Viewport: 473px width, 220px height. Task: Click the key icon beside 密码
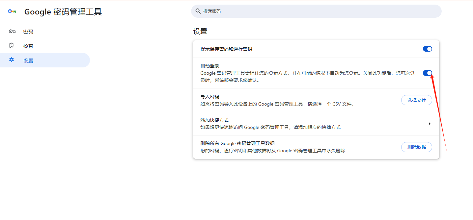[12, 32]
